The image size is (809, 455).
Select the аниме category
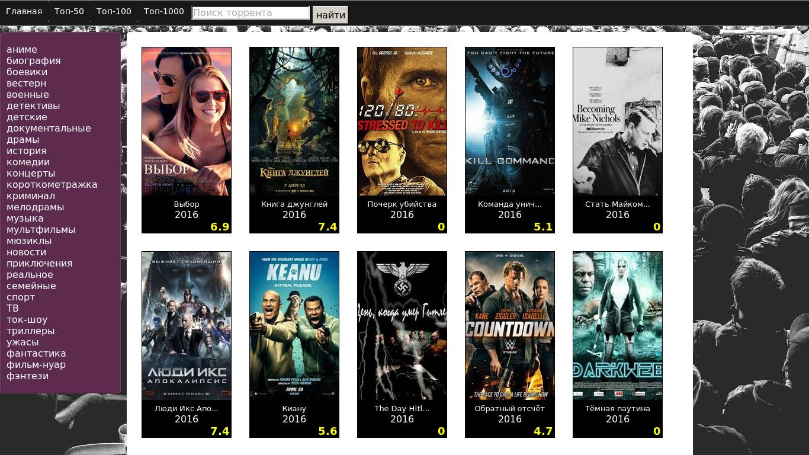tap(22, 50)
